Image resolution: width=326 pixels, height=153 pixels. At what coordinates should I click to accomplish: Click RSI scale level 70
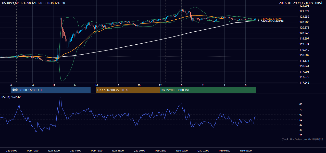coord(301,109)
